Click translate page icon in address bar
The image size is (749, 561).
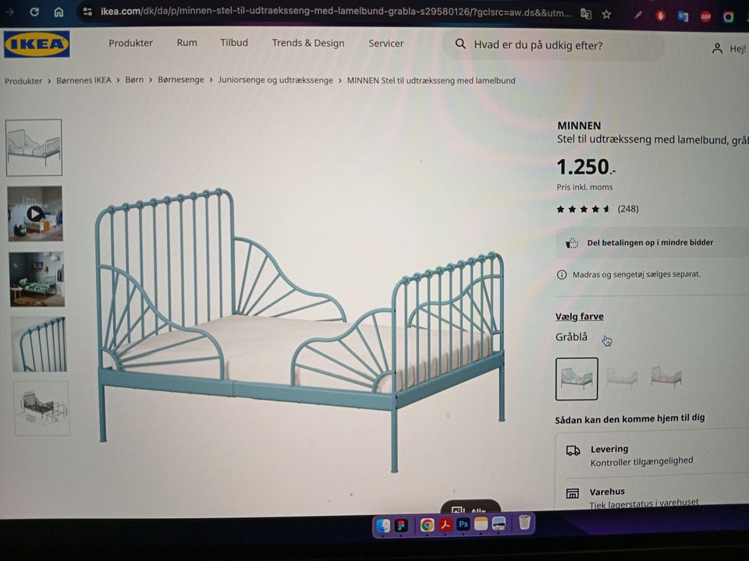(x=586, y=14)
